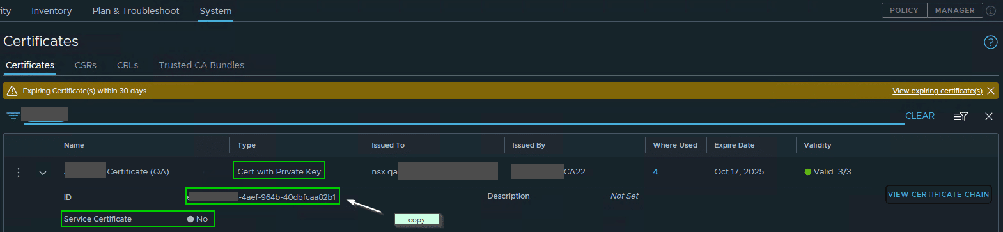
Task: Open the help question mark icon
Action: click(x=990, y=42)
